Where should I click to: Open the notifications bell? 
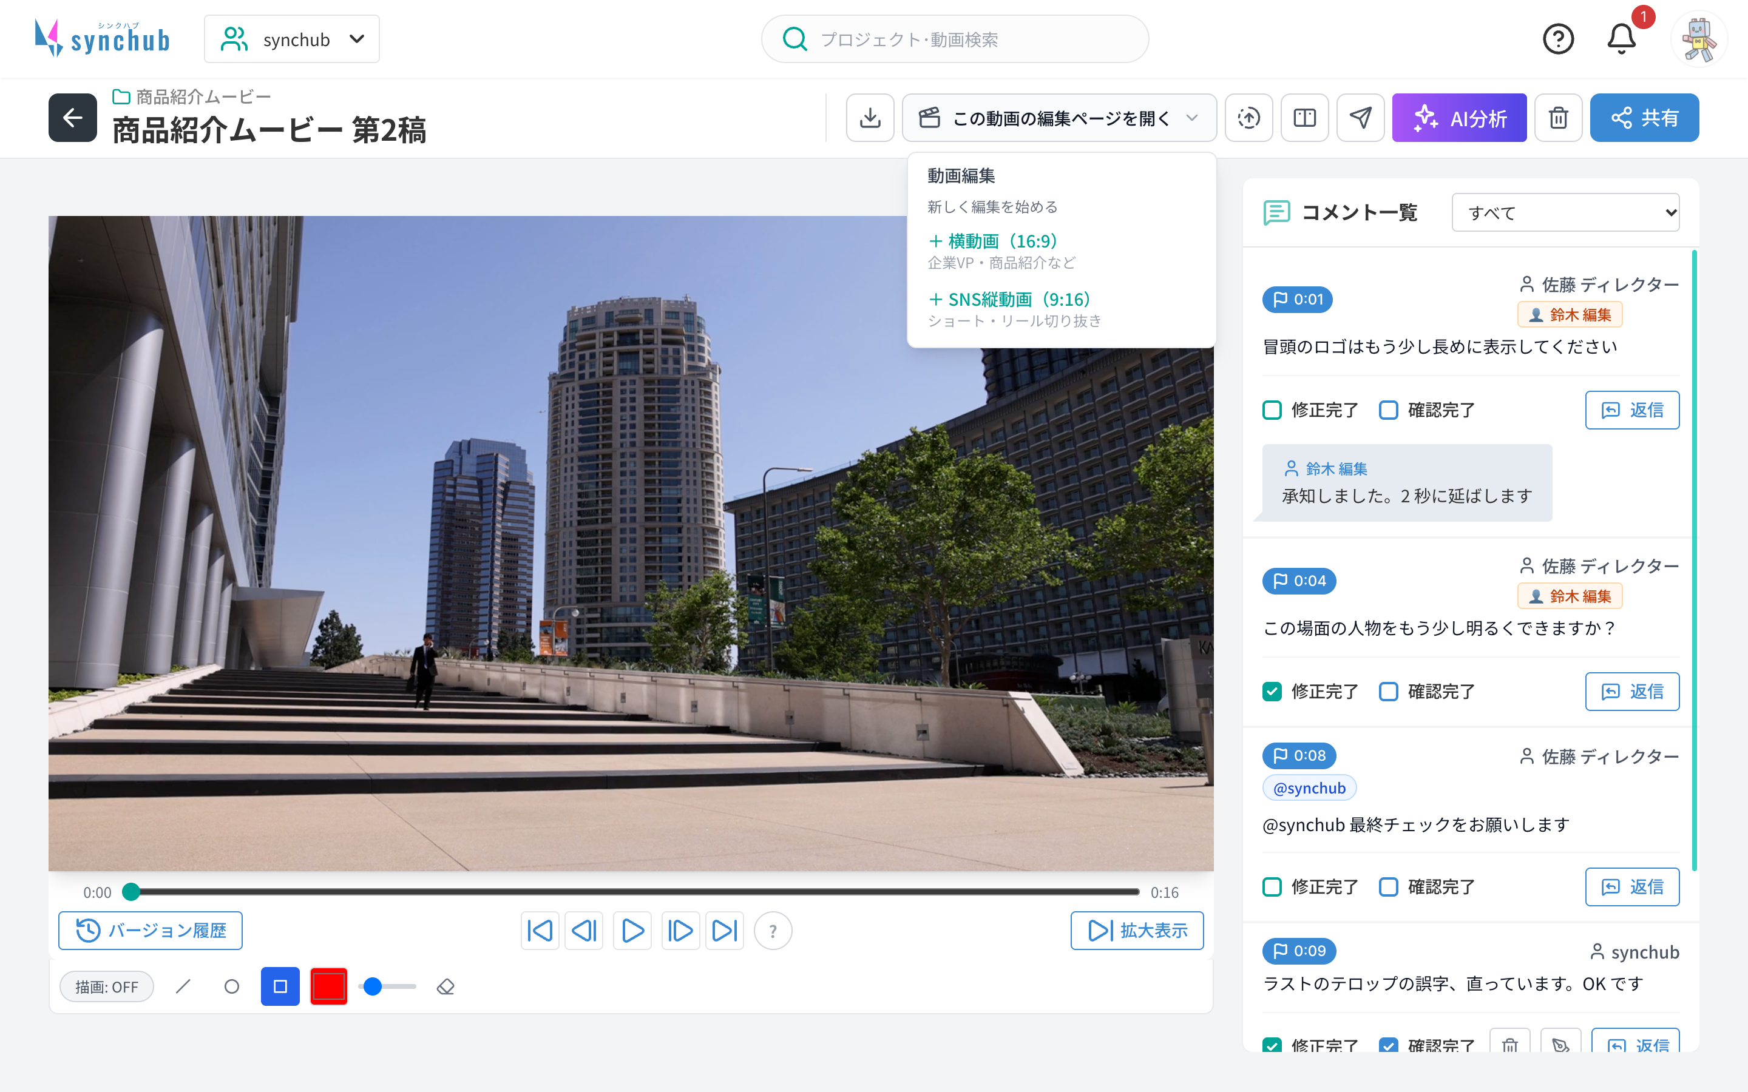click(x=1621, y=39)
